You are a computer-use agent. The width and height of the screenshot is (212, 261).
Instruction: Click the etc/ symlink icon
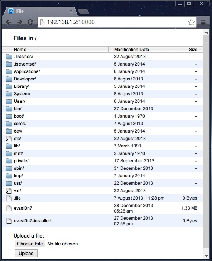[9, 139]
